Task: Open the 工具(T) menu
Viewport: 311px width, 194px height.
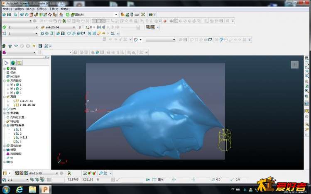Action: tap(54, 9)
